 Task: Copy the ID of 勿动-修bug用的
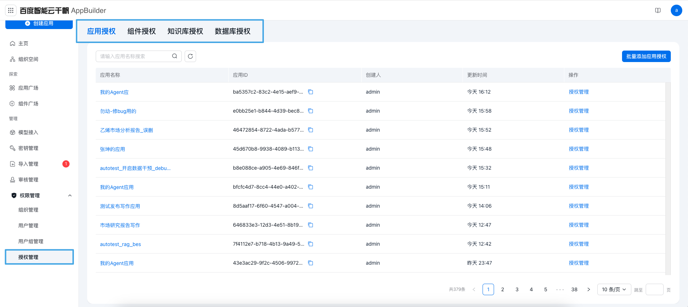(x=310, y=111)
